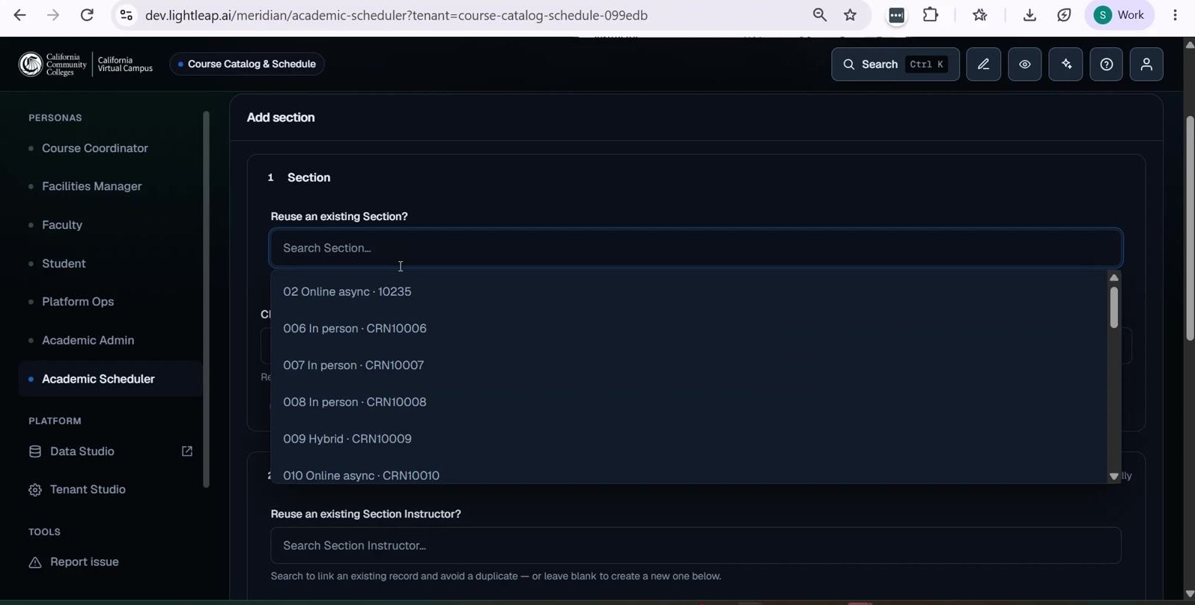Open browser downloads icon
Image resolution: width=1195 pixels, height=605 pixels.
pyautogui.click(x=1030, y=15)
